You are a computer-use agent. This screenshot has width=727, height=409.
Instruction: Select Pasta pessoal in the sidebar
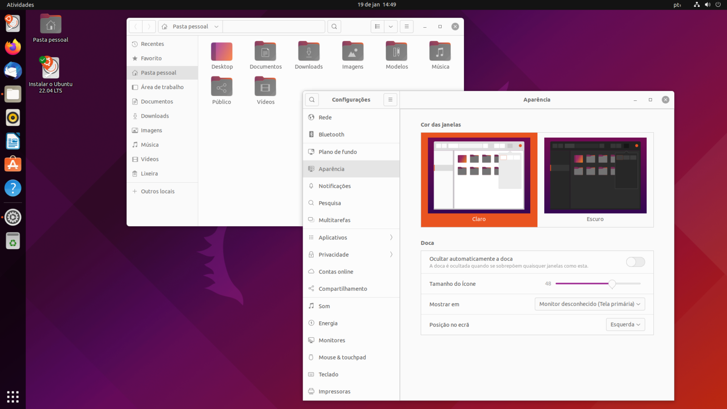158,72
